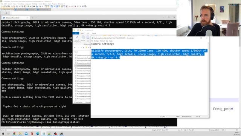Open the blue Fil tab in File Explorer

[x=76, y=33]
